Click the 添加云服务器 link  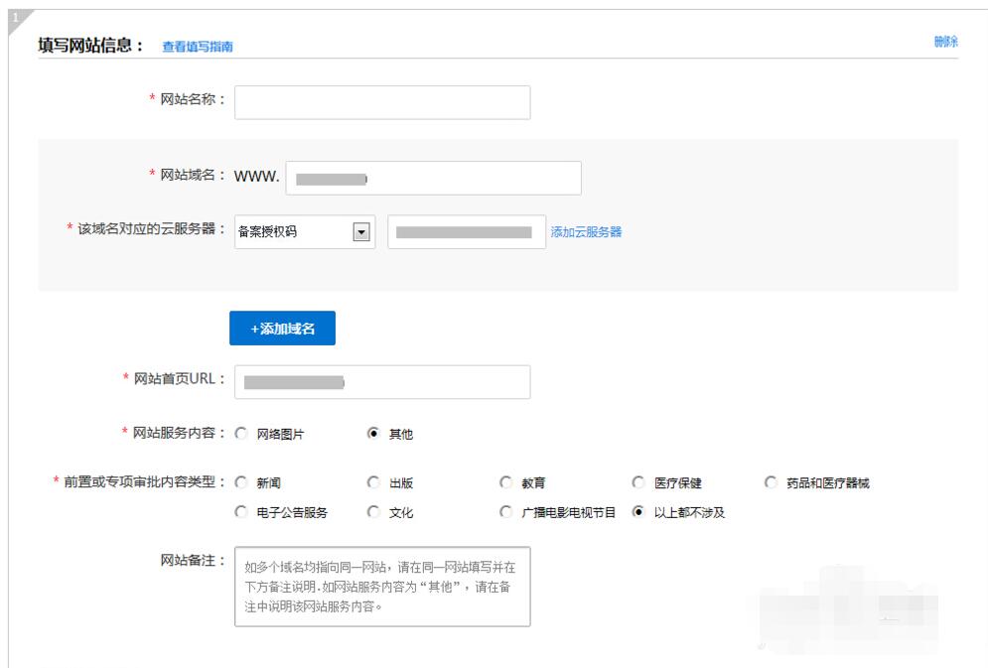(586, 232)
